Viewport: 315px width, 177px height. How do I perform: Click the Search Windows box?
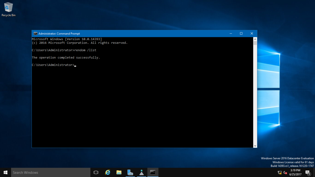tap(51, 172)
